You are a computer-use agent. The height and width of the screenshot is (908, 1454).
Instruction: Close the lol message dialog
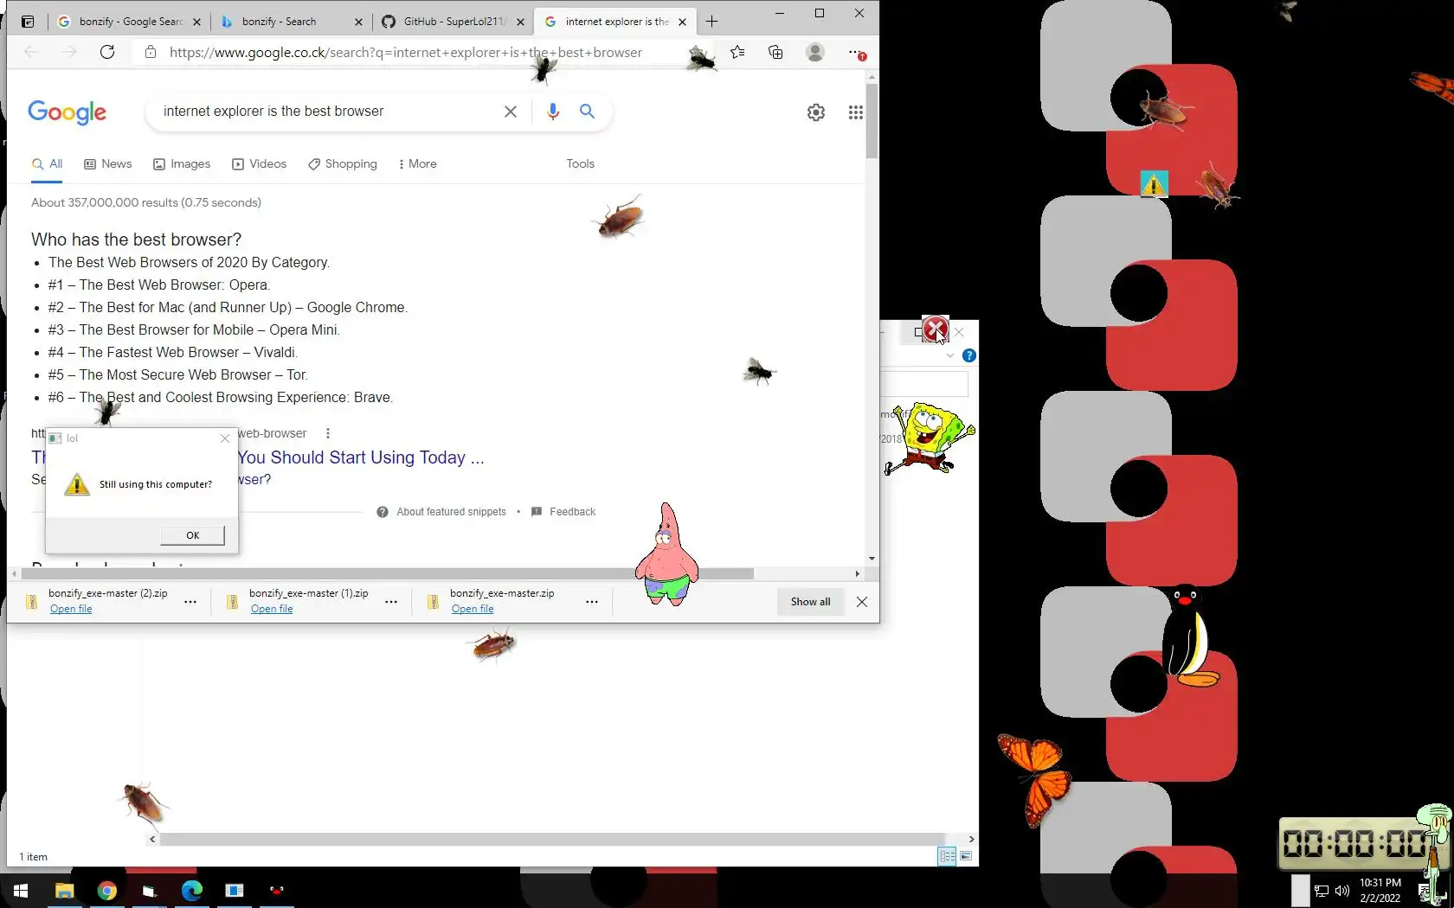pos(225,438)
